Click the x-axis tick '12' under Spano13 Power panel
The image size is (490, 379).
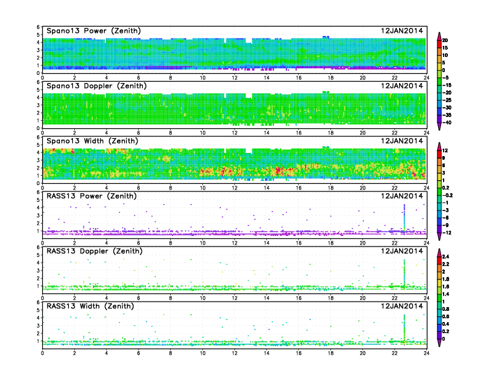[234, 78]
